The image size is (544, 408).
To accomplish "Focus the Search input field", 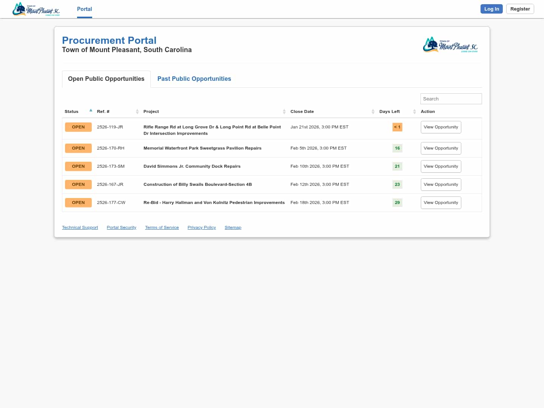I will point(451,99).
